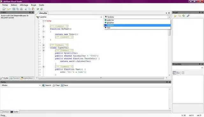Toggle Categorized view in Propriétés
Viewport: 204px width, 117px height.
coord(174,73)
